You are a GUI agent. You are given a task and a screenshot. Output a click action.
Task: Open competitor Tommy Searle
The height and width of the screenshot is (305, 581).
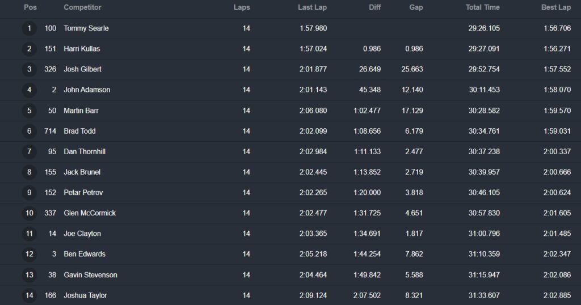(86, 28)
